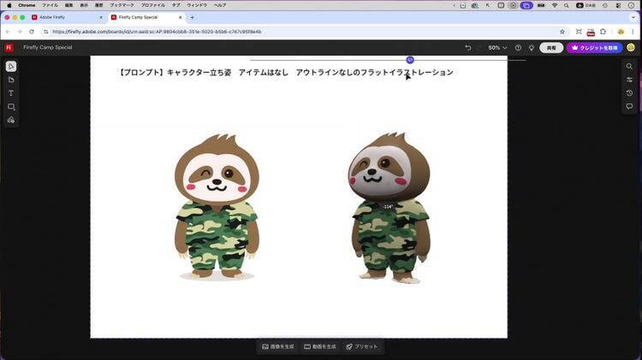Select the flat sloth illustration on left

[x=217, y=208]
